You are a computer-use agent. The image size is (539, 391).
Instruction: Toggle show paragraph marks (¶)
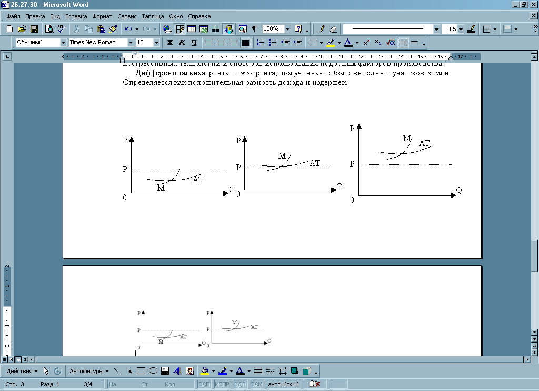(x=255, y=29)
